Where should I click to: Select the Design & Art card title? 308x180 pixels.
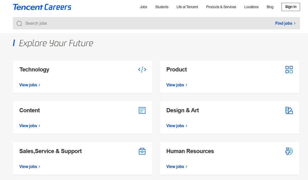[x=183, y=110]
